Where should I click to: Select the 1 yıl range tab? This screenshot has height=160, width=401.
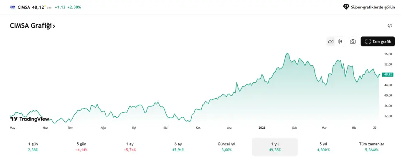coord(275,147)
